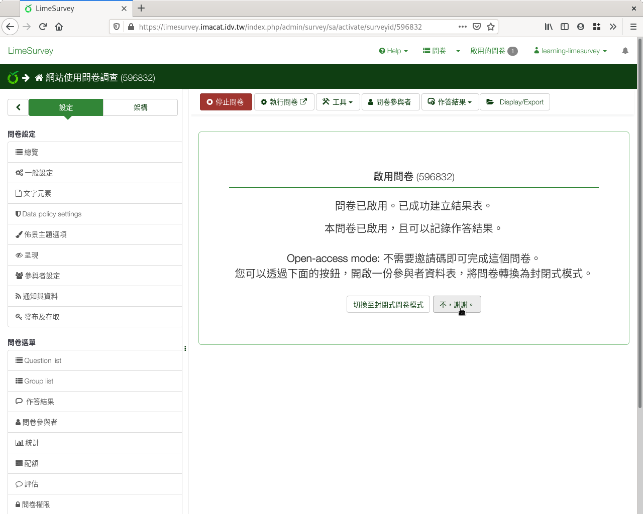Click the 停止問卷 button
The image size is (643, 514).
pos(226,102)
